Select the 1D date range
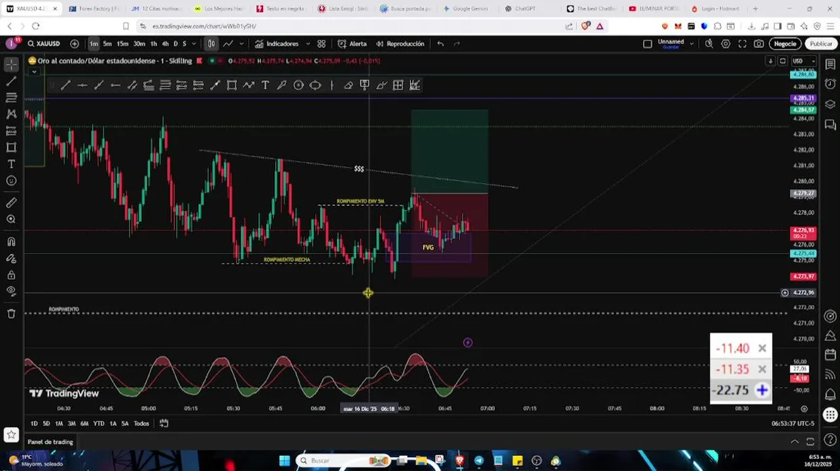 pos(34,423)
